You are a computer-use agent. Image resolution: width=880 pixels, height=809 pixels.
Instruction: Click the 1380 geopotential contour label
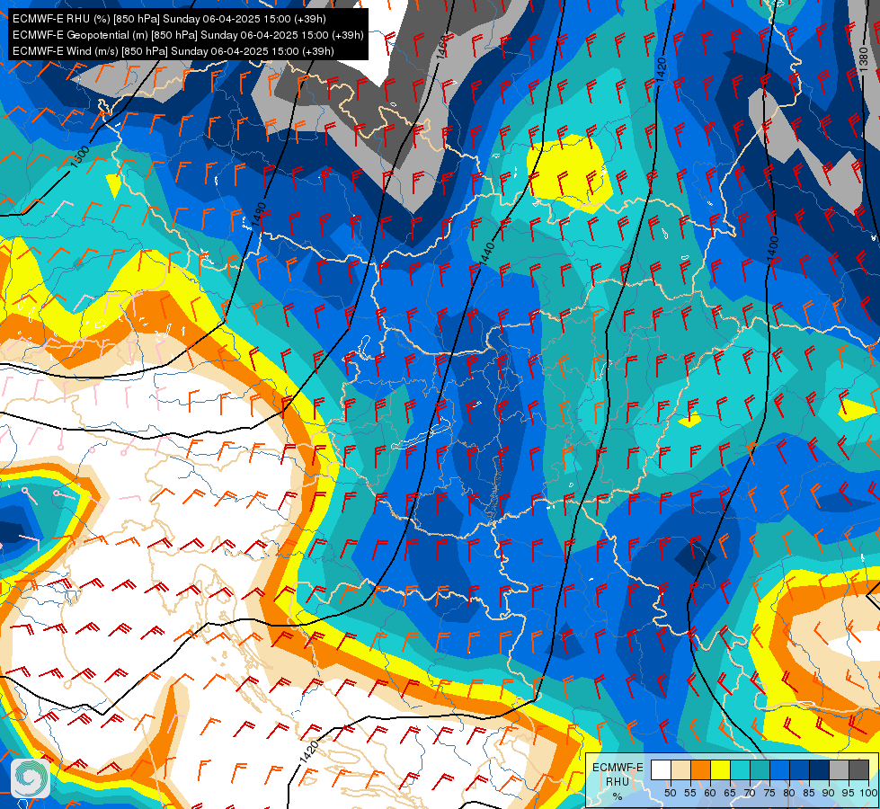coord(864,60)
